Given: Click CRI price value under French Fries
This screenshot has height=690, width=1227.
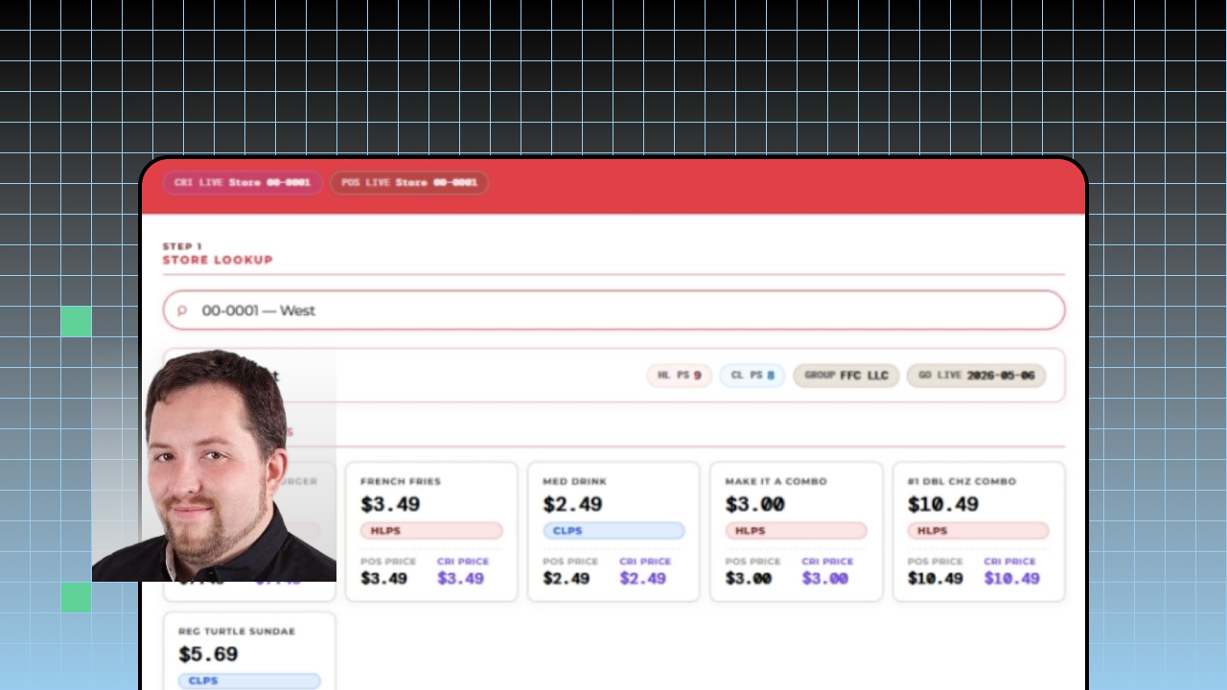Looking at the screenshot, I should point(460,579).
